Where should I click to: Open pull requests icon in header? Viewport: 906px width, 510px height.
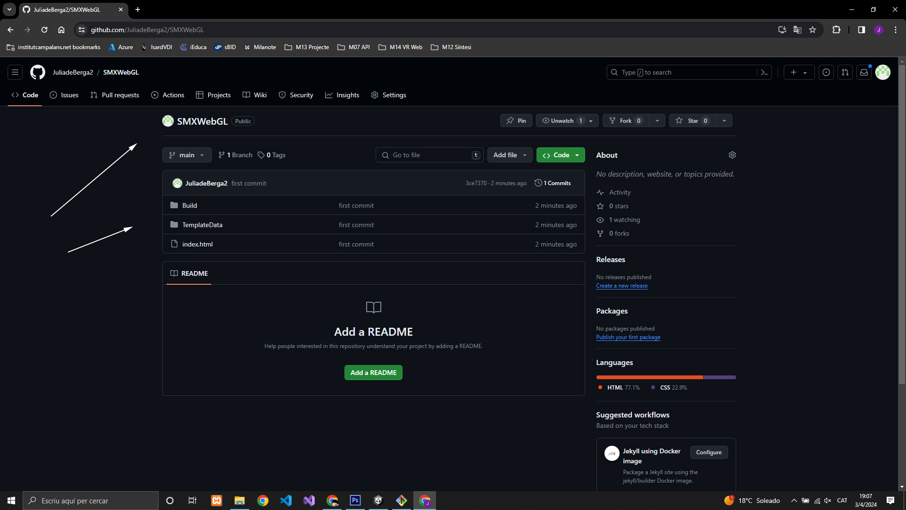coord(845,72)
